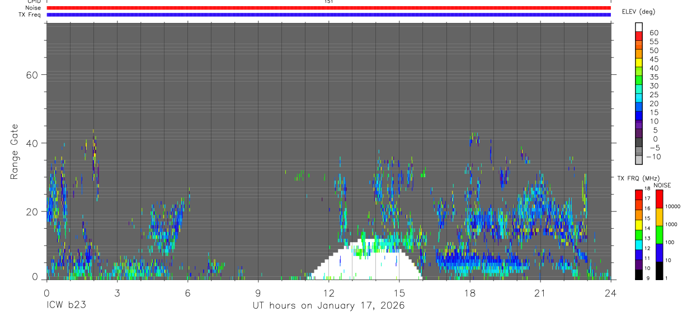Click the '40' Range Gate axis tick label

pos(32,143)
